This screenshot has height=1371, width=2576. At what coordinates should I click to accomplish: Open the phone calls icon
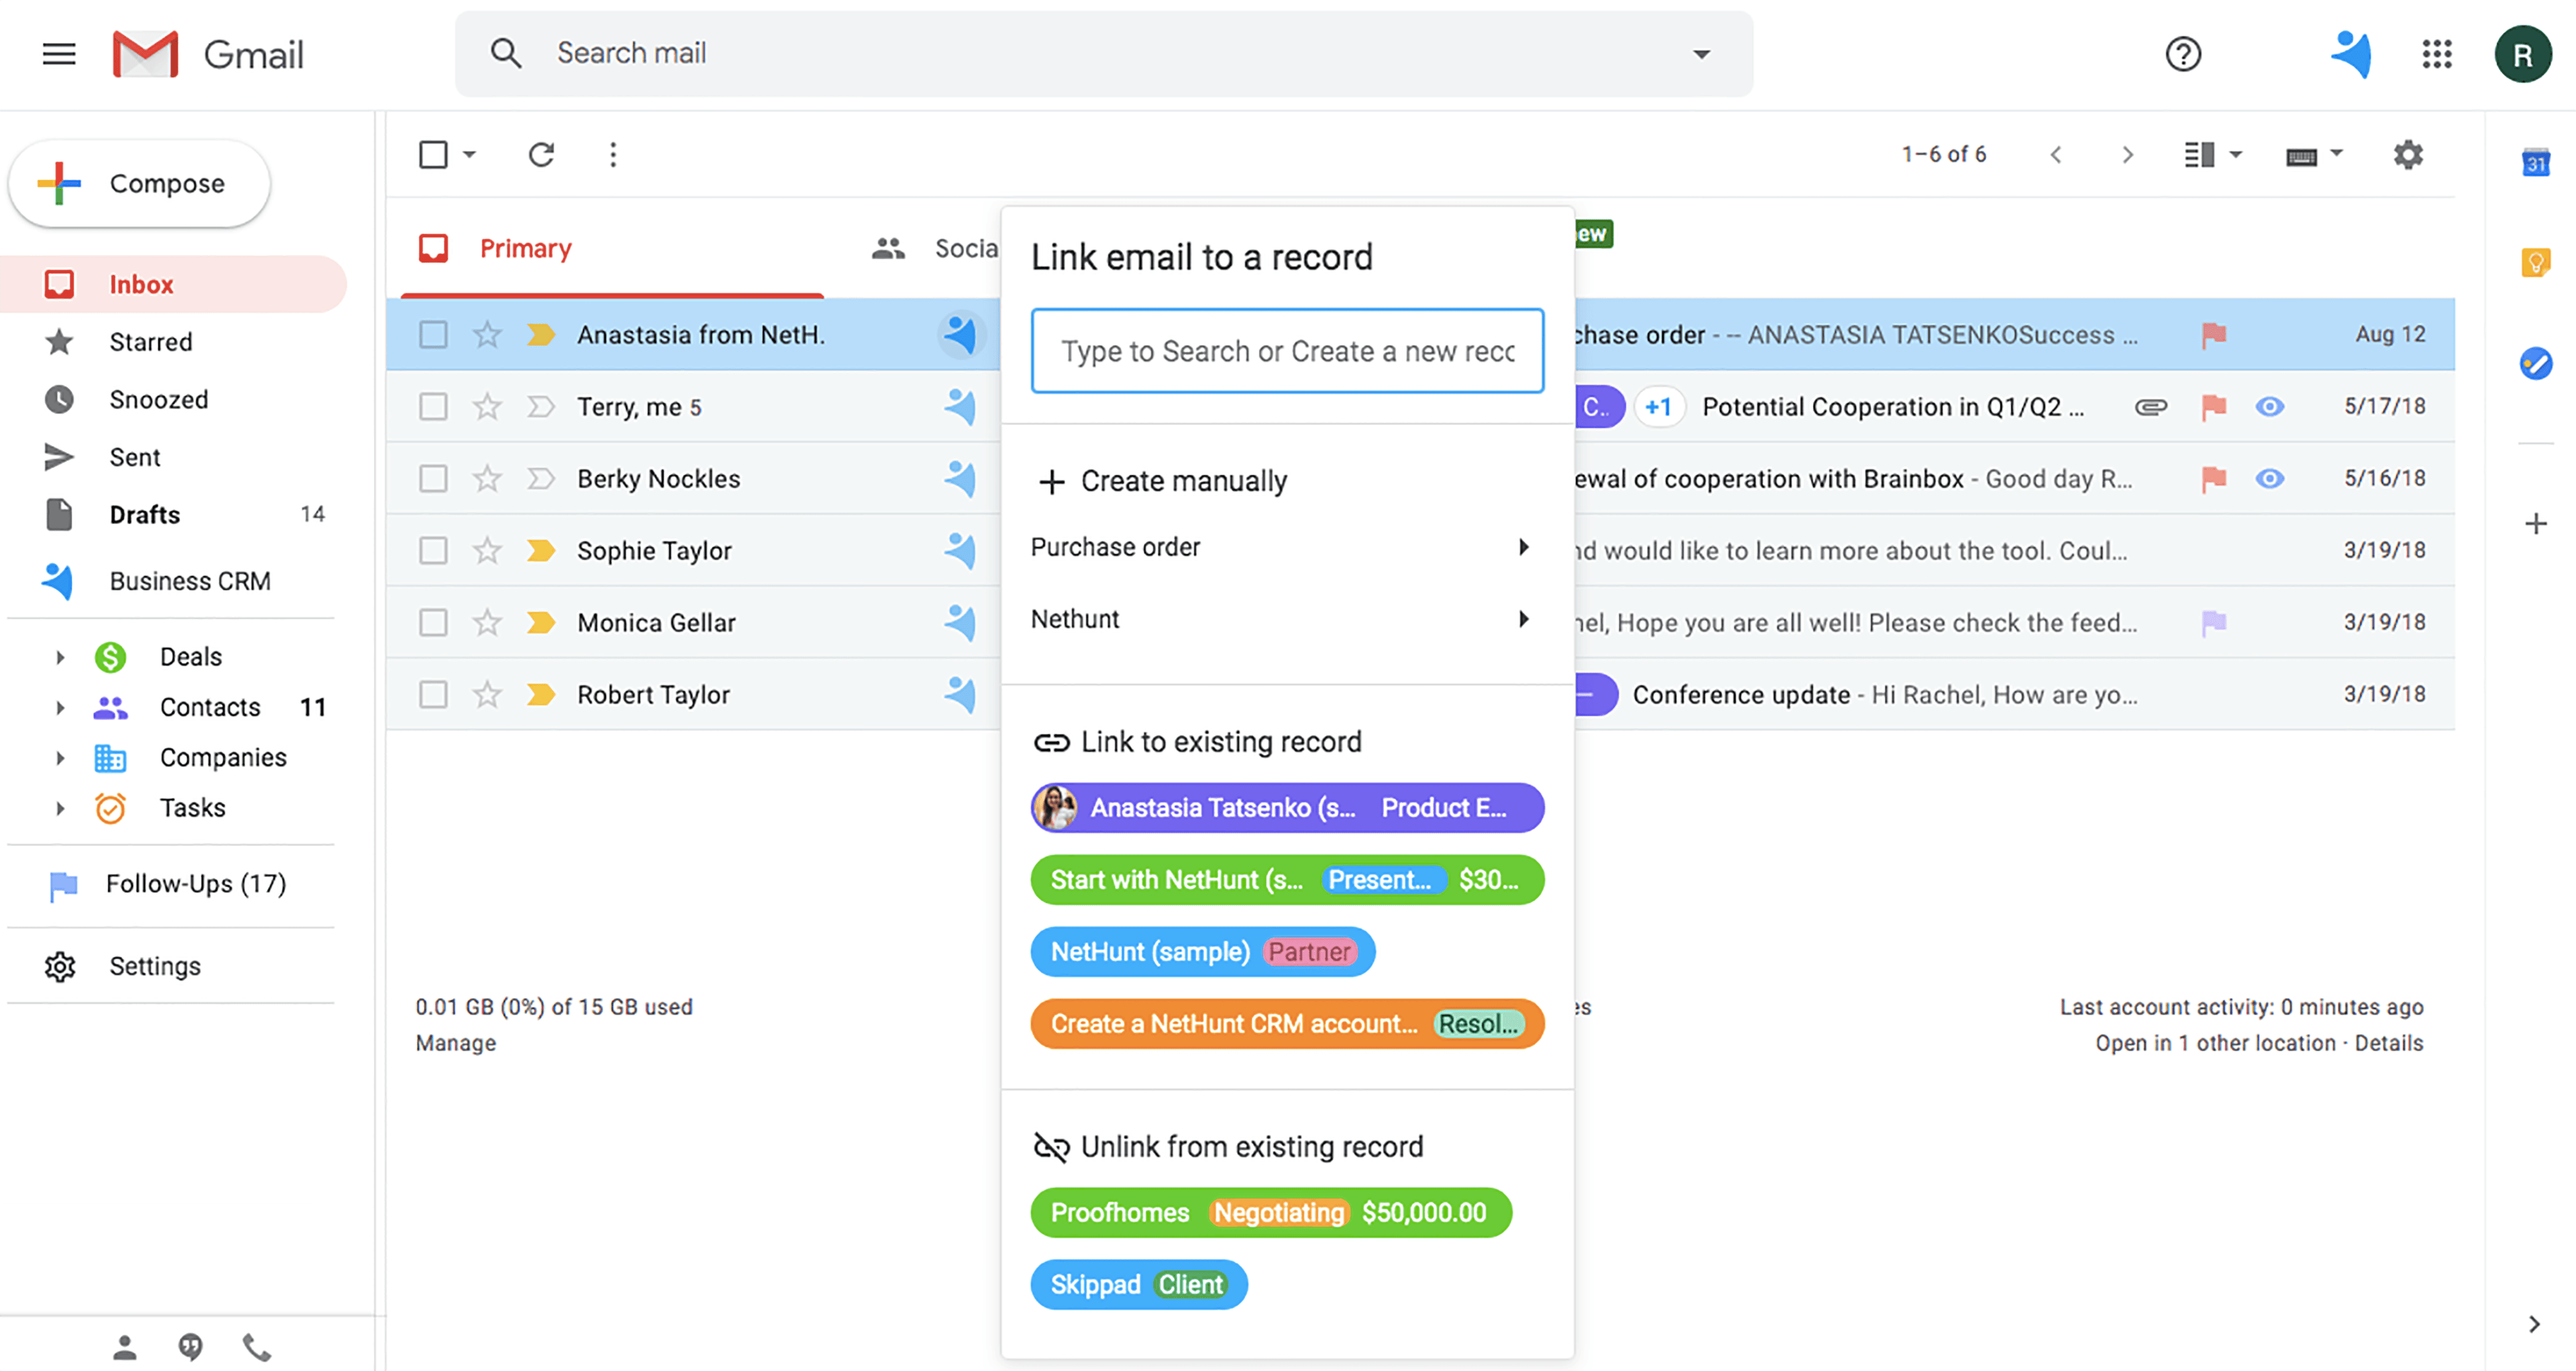[x=257, y=1347]
